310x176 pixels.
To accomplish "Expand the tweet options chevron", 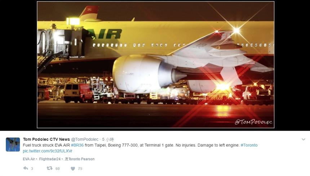I will point(304,139).
